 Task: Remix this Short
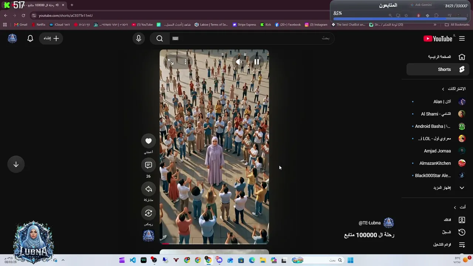point(149,213)
